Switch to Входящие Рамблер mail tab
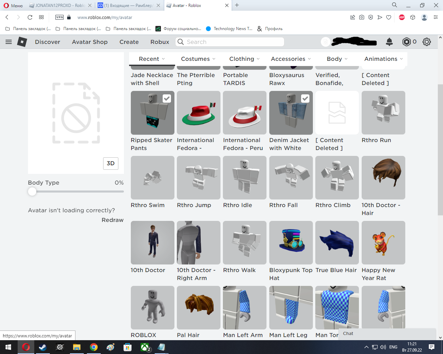The height and width of the screenshot is (354, 443). pyautogui.click(x=129, y=6)
